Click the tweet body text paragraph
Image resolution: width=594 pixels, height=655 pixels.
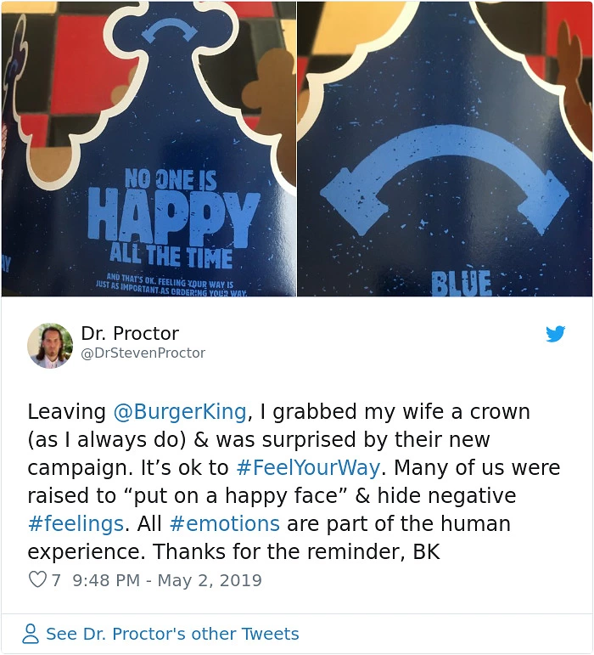coord(294,482)
